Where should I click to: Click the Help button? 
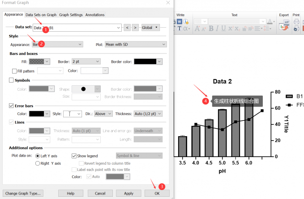pos(71,193)
